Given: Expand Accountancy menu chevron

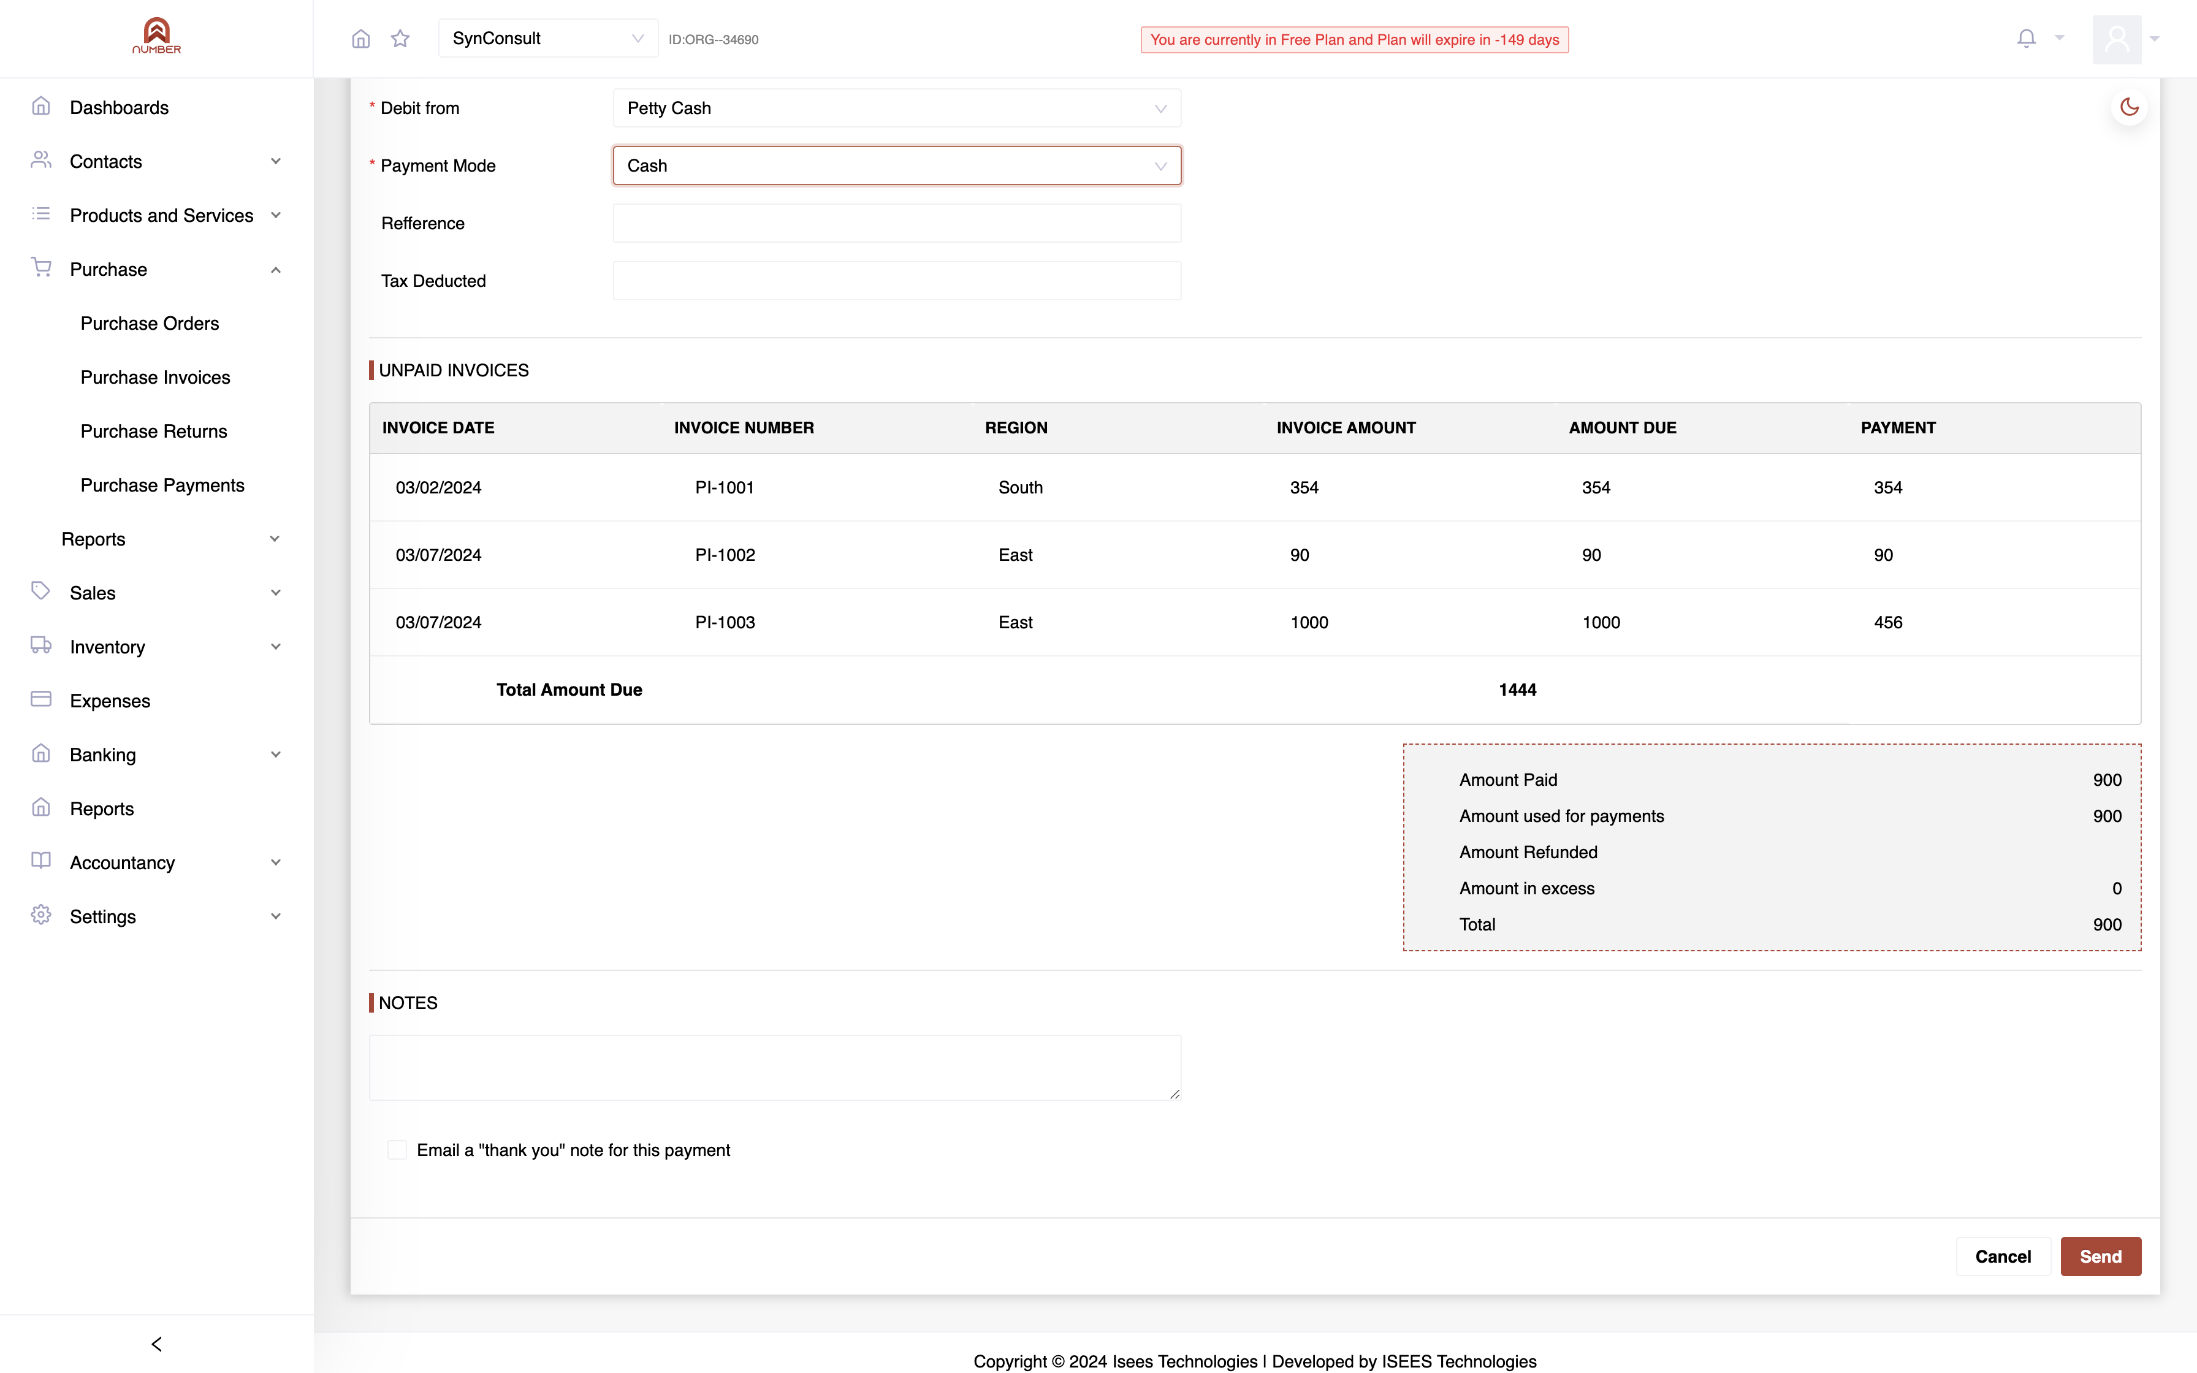Looking at the screenshot, I should point(275,862).
